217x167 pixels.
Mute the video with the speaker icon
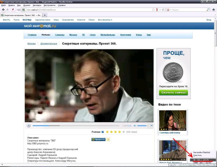pos(135,126)
